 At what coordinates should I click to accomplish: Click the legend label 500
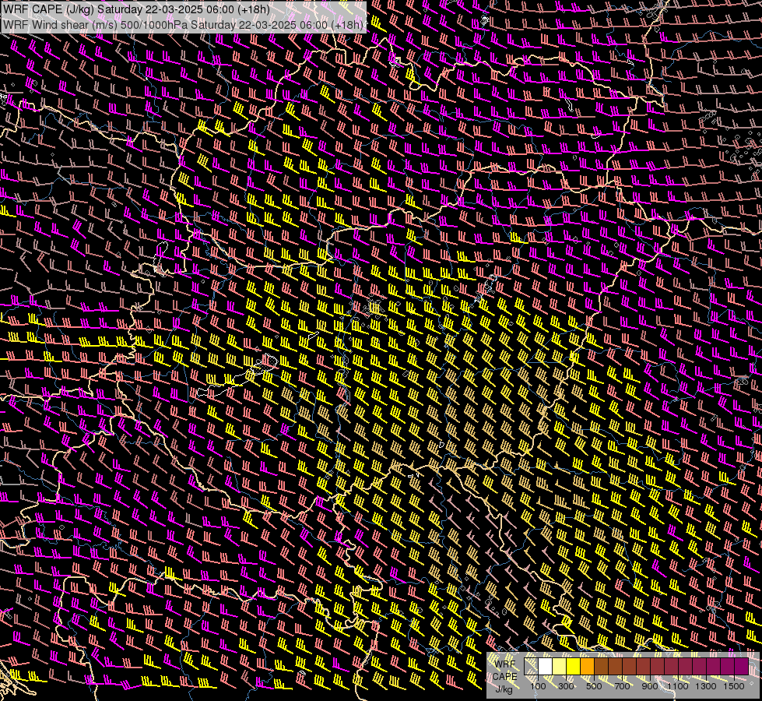594,686
